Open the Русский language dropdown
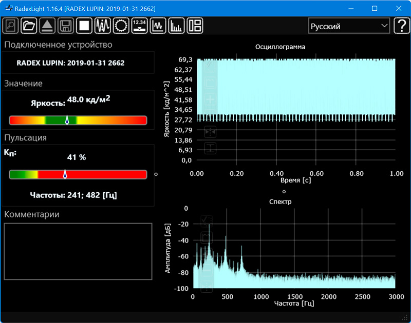 coord(349,26)
